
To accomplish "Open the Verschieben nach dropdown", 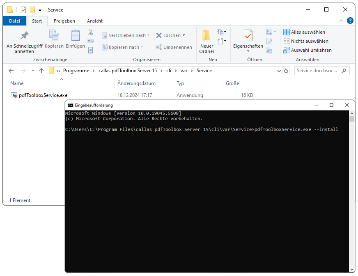I will click(x=149, y=35).
